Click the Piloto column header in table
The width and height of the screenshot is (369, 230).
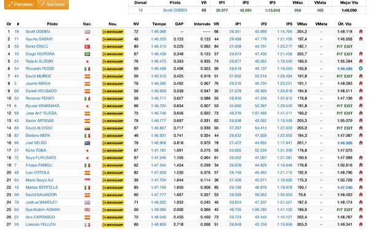click(x=52, y=24)
